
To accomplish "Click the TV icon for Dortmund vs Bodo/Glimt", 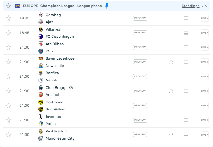I will coord(186,106).
